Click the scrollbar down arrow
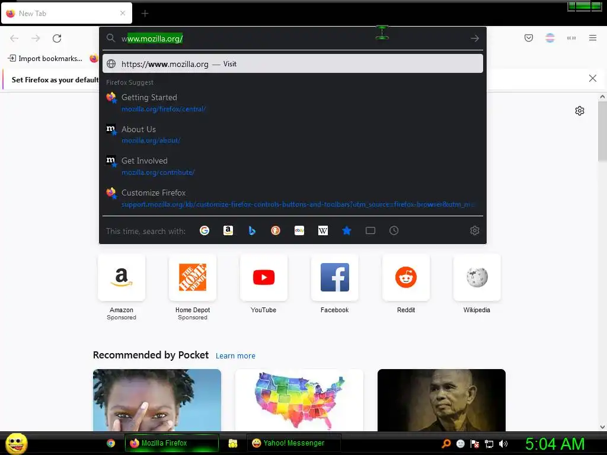Image resolution: width=607 pixels, height=455 pixels. [602, 427]
